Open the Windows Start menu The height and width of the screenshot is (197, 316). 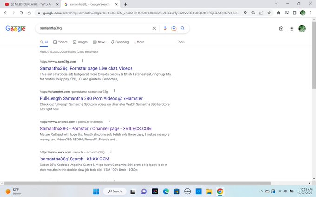tap(96, 191)
